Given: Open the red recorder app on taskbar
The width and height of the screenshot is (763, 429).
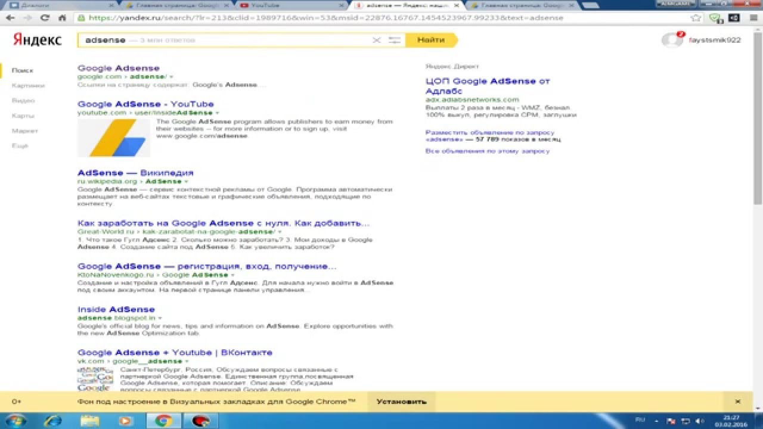Looking at the screenshot, I should pyautogui.click(x=200, y=420).
